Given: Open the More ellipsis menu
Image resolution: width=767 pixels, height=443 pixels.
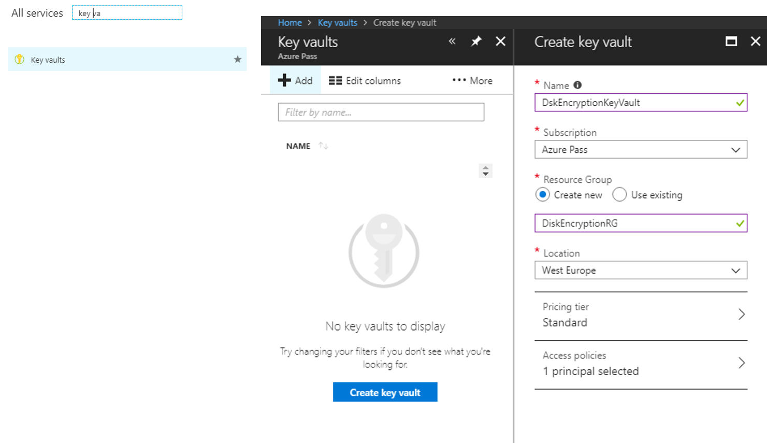Looking at the screenshot, I should [x=472, y=80].
